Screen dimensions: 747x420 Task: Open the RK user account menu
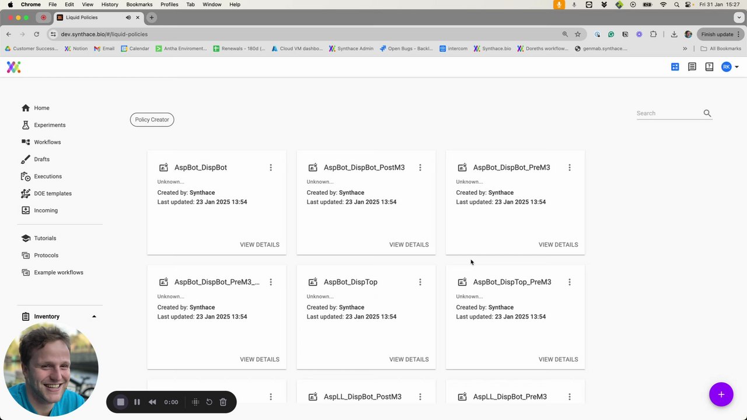[x=730, y=67]
